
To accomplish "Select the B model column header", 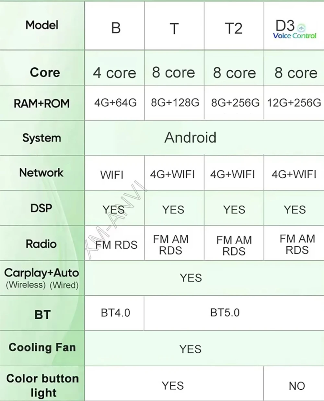I will (116, 28).
